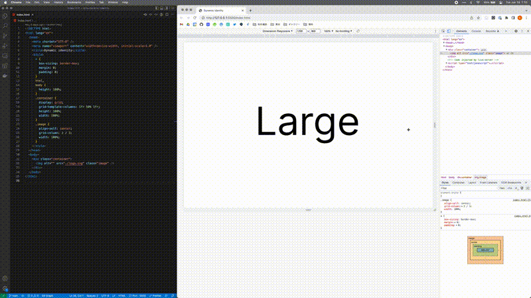Switch to the Elements tab
The width and height of the screenshot is (531, 298).
(461, 31)
